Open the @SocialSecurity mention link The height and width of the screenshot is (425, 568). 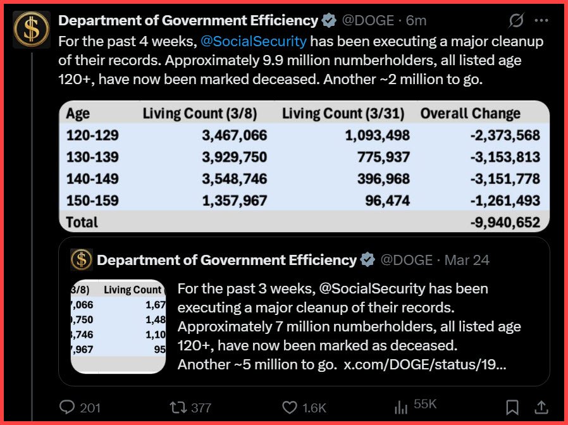click(253, 42)
